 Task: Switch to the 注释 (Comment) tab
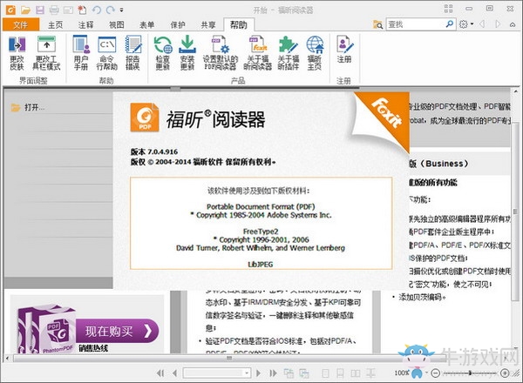click(85, 24)
